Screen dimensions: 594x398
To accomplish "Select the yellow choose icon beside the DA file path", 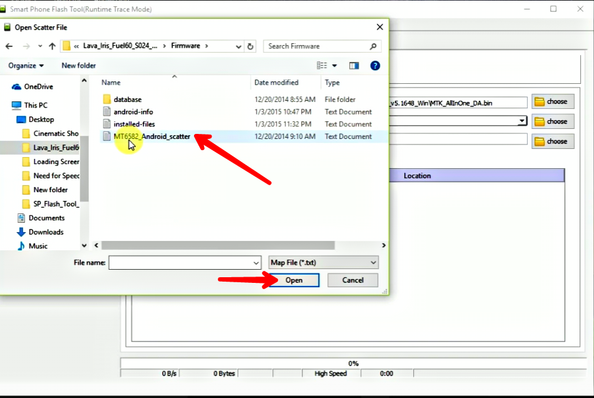I will click(552, 101).
